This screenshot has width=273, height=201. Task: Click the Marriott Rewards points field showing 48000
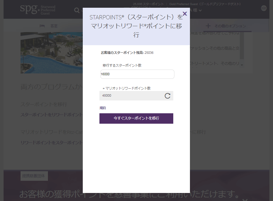(131, 96)
